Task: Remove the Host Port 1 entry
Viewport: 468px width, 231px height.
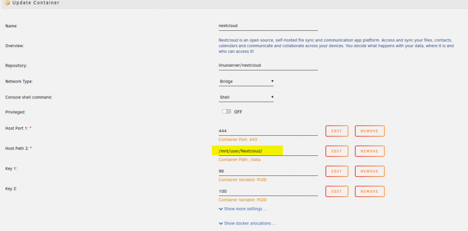Action: 370,131
